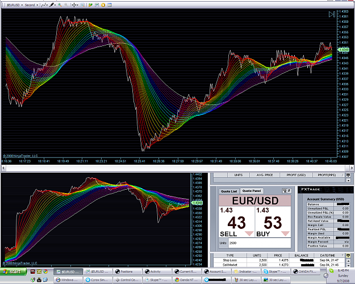This screenshot has height=284, width=355.
Task: Open the second $EURUSD taskbar button
Action: point(98,272)
